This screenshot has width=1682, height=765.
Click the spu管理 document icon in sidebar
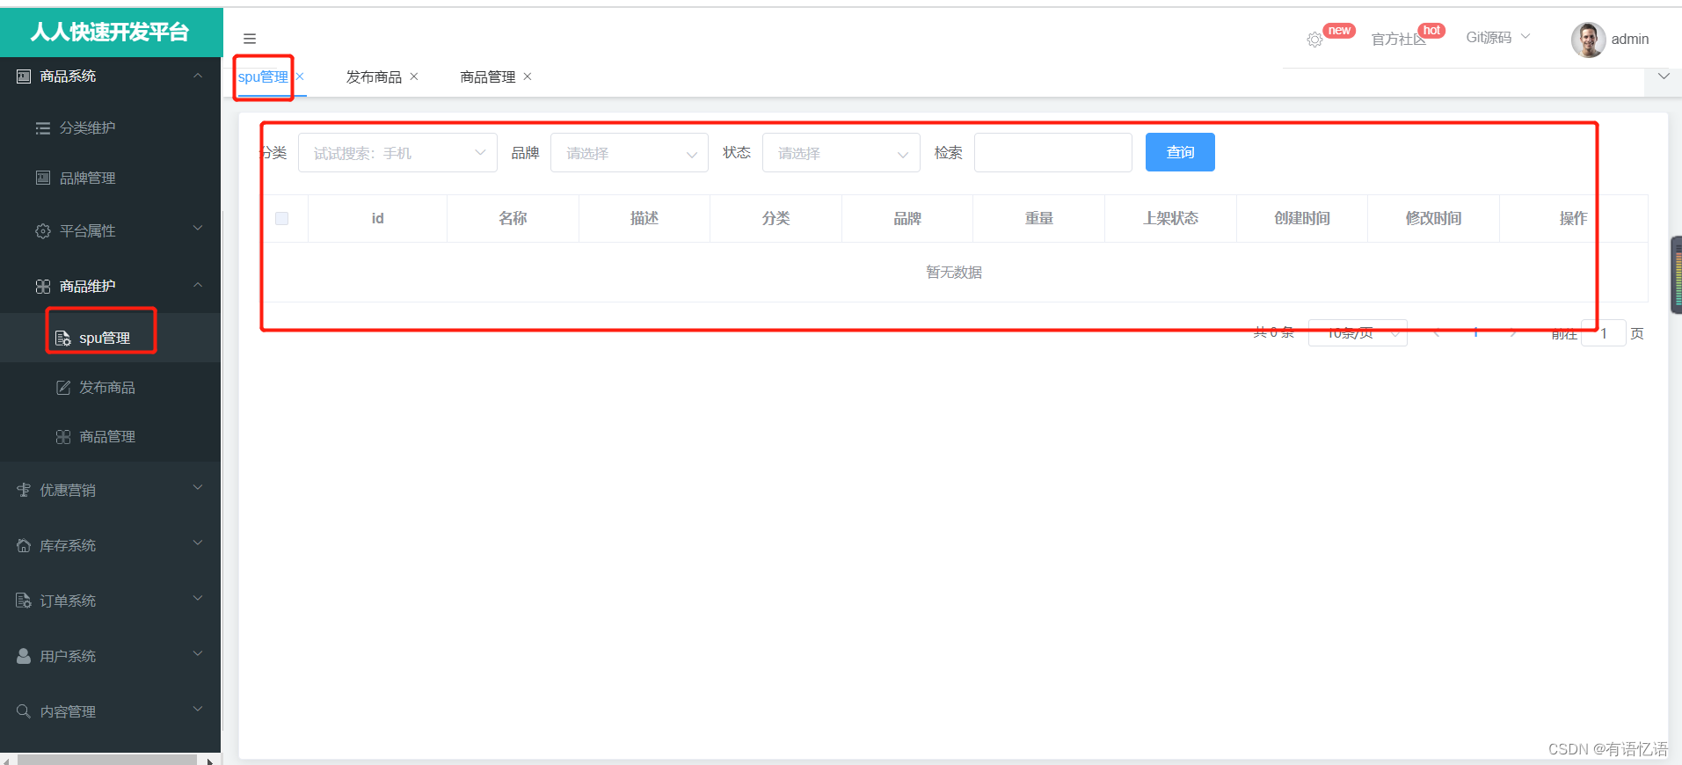tap(62, 339)
